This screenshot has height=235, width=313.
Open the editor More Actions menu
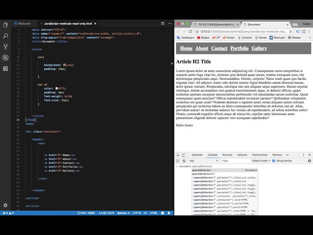click(x=170, y=23)
